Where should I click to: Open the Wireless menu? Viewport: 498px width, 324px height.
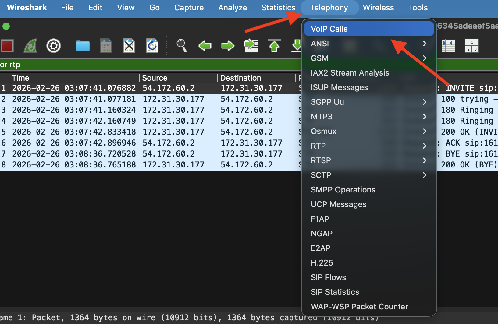378,8
